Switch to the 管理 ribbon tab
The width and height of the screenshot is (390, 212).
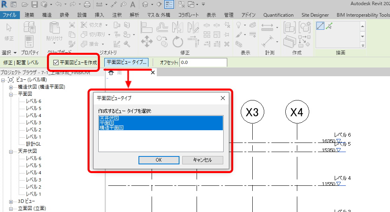click(x=228, y=15)
